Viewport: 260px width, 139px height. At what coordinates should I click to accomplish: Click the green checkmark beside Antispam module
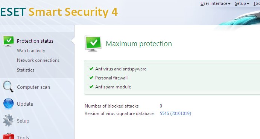[x=91, y=87]
